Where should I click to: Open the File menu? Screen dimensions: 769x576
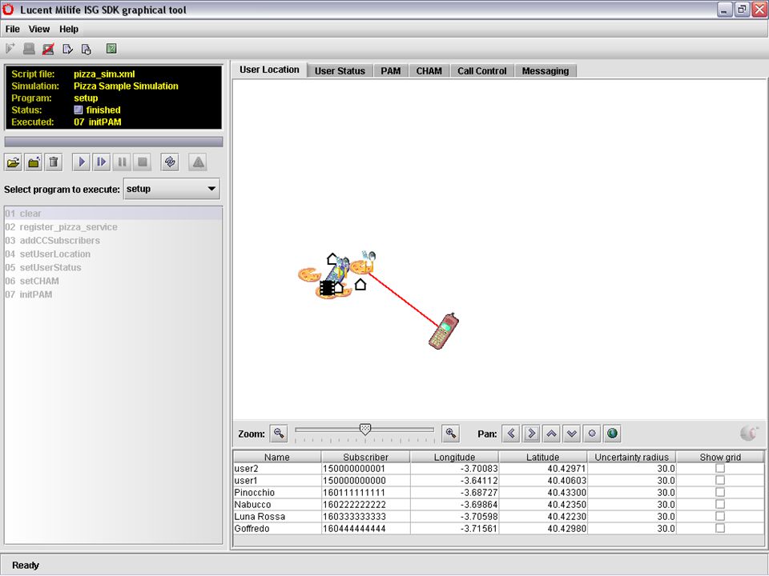[12, 29]
